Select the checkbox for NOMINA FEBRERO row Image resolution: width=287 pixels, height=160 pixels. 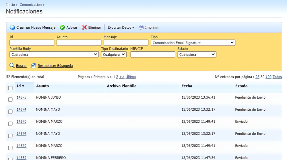click(10, 159)
